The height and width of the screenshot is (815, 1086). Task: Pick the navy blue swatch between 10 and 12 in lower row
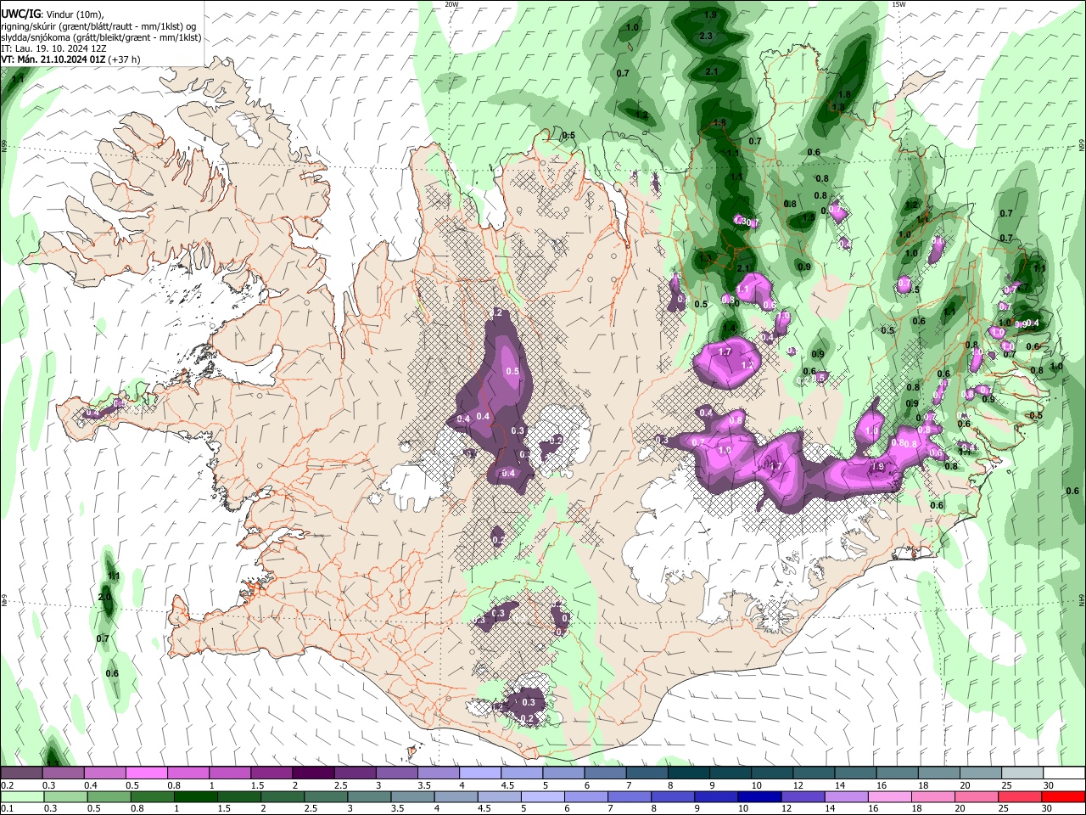[758, 796]
